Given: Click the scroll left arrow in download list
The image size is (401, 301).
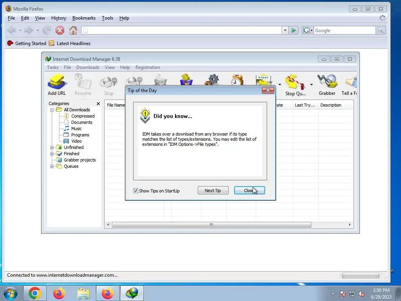Looking at the screenshot, I should pos(108,225).
